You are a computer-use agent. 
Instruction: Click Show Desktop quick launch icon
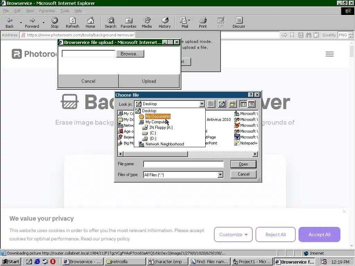coord(29,261)
